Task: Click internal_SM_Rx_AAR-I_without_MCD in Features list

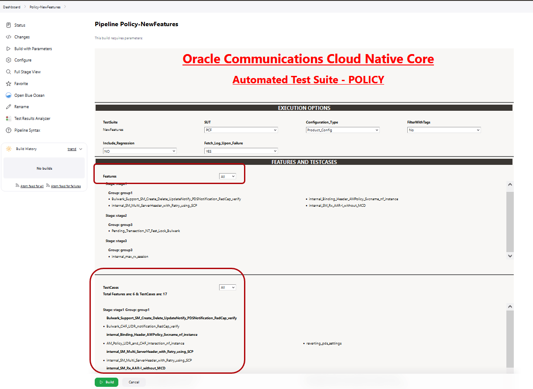Action: click(337, 205)
